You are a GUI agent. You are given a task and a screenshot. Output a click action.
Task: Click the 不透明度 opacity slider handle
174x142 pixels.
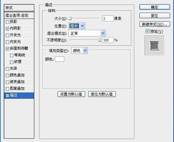click(99, 40)
